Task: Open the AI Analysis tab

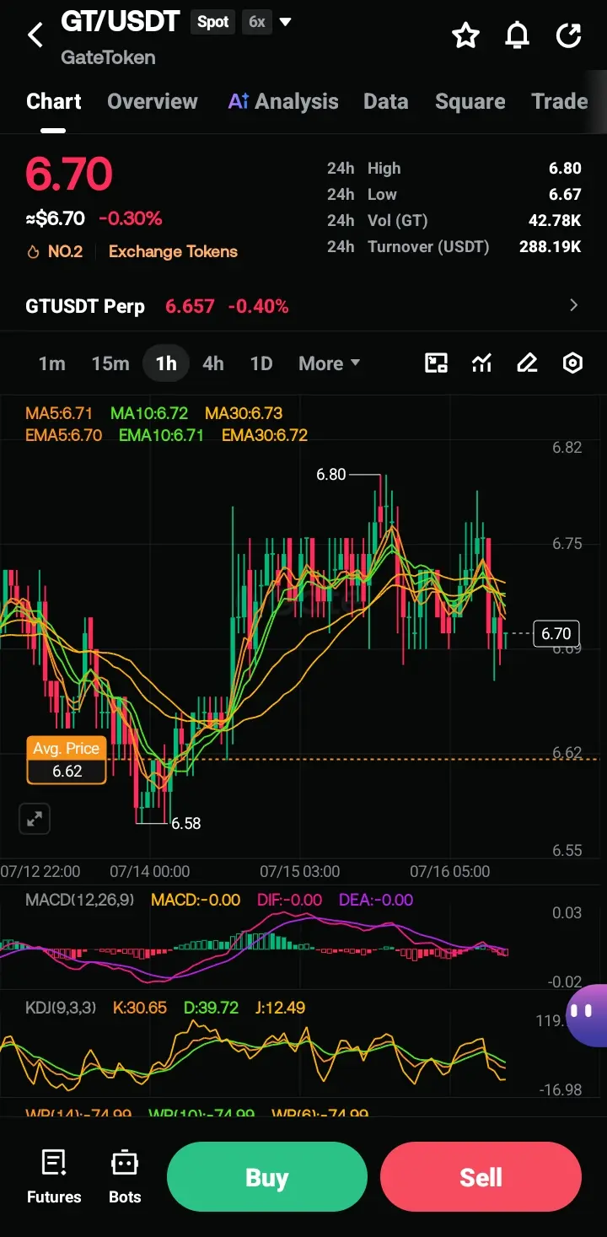Action: 283,101
